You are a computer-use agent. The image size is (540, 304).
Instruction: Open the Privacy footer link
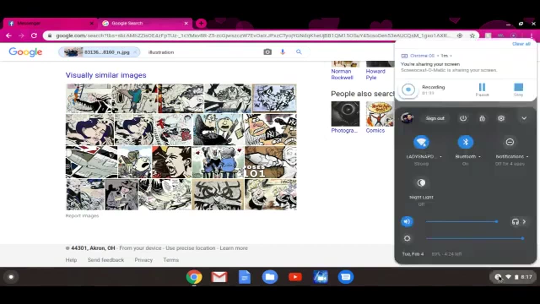(143, 260)
